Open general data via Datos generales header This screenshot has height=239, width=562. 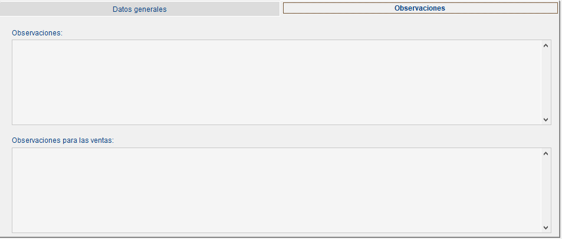(139, 9)
